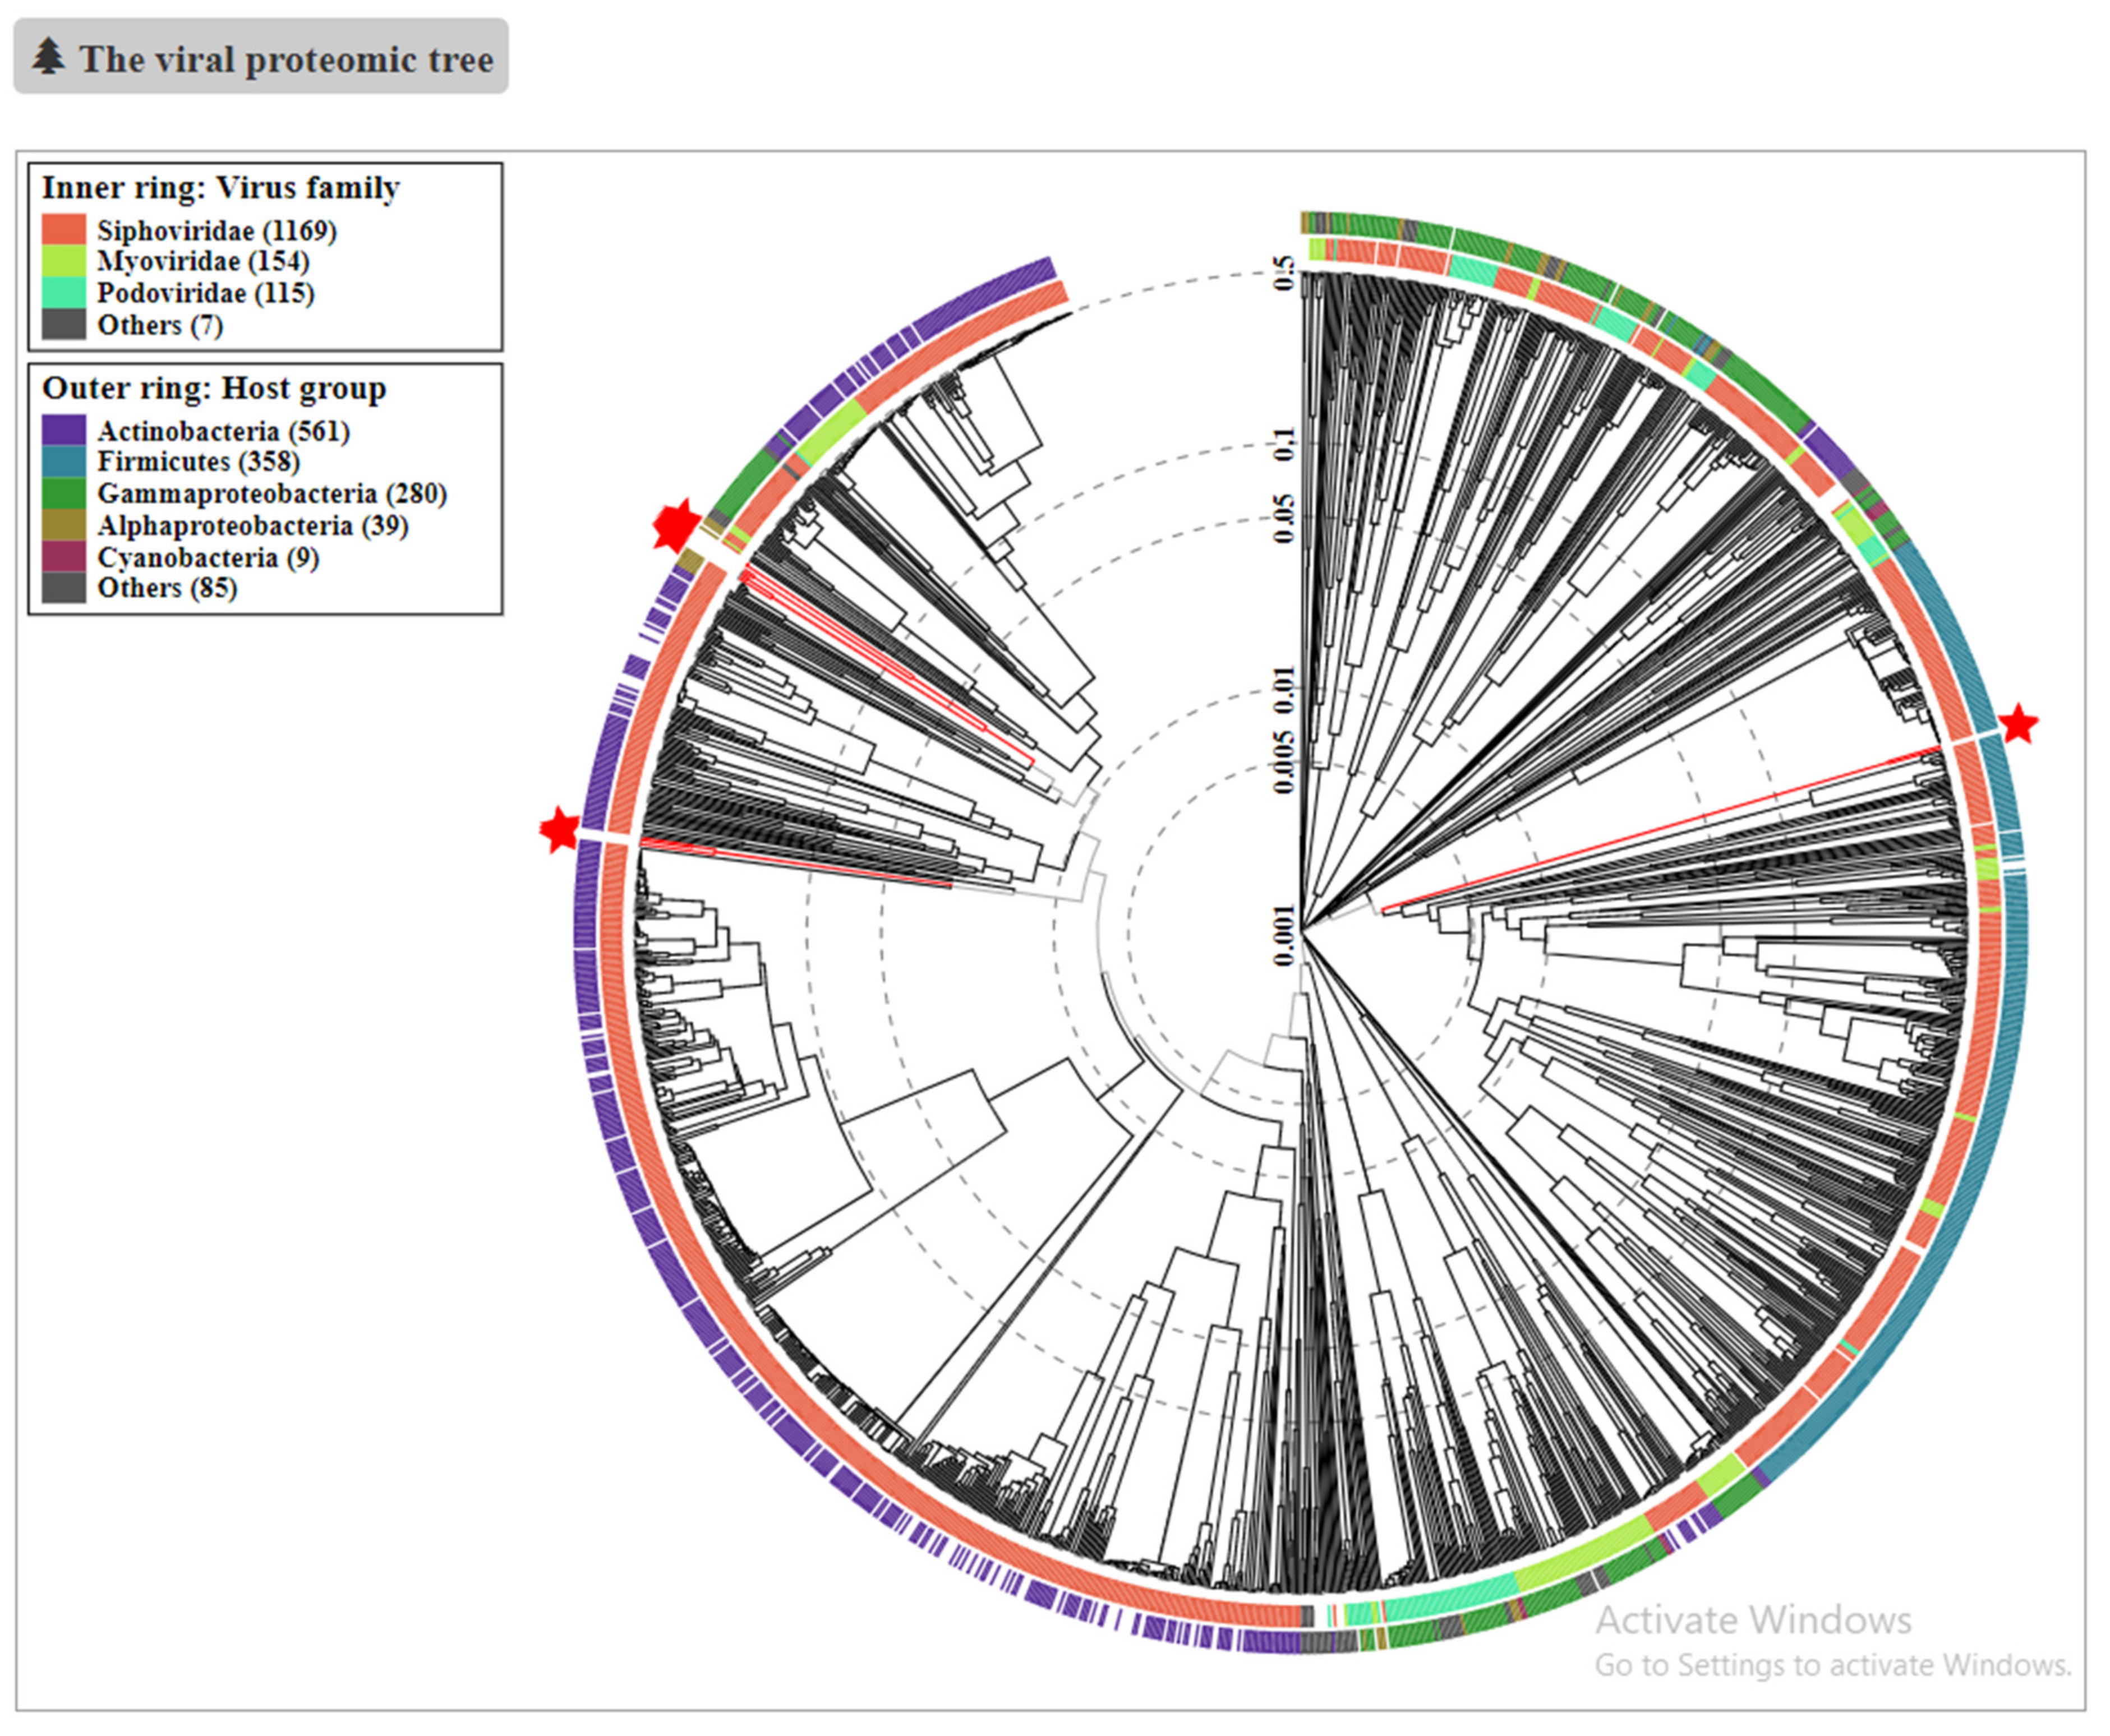Image resolution: width=2110 pixels, height=1736 pixels.
Task: Click the 0.001 scale label near center
Action: pyautogui.click(x=1285, y=936)
